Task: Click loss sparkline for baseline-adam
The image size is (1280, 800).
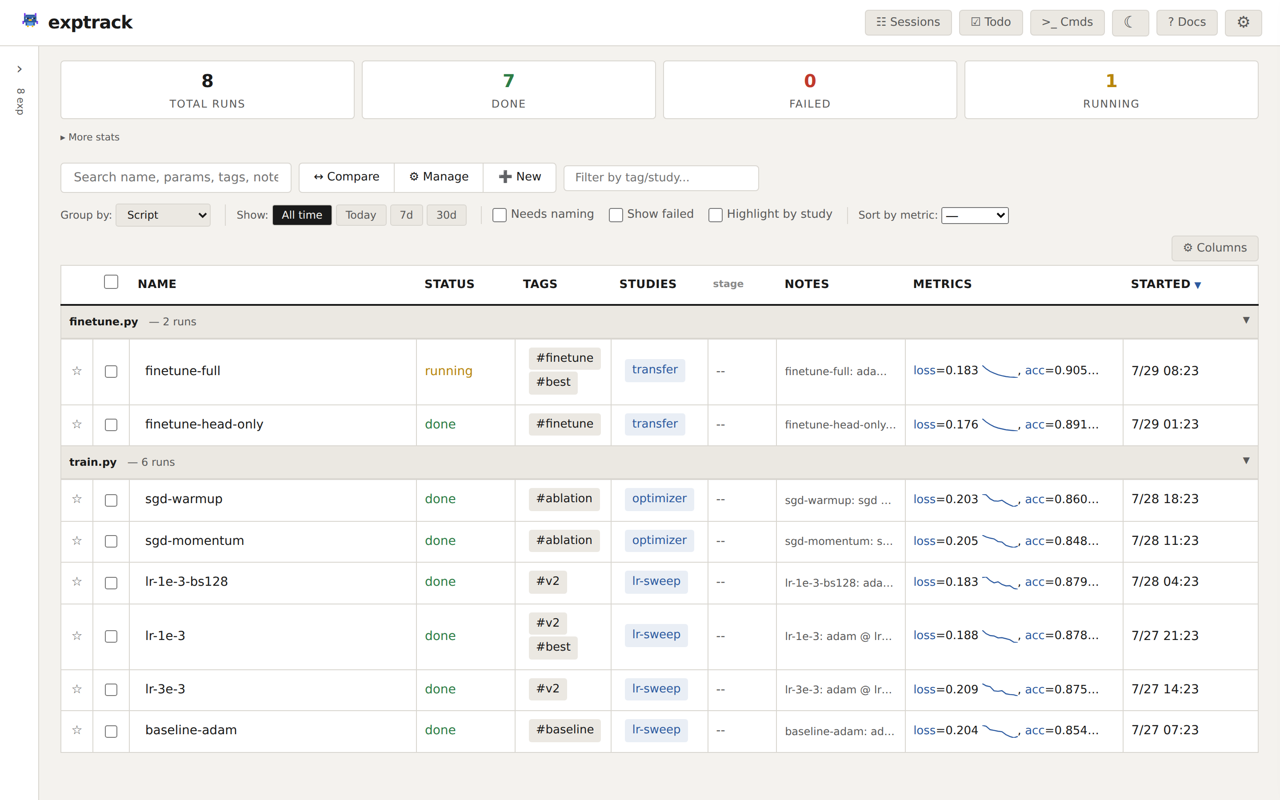Action: [1000, 731]
